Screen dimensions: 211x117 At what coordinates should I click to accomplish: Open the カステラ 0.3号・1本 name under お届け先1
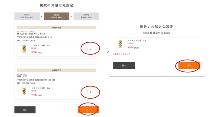41,45
